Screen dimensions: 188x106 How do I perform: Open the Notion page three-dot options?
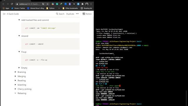click(x=77, y=14)
